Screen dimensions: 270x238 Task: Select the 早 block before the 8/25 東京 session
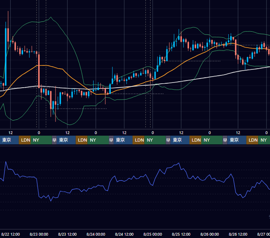(168, 140)
